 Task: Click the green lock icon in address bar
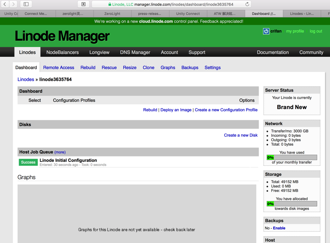click(110, 4)
